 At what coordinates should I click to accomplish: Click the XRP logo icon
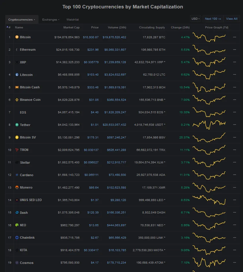click(x=17, y=62)
